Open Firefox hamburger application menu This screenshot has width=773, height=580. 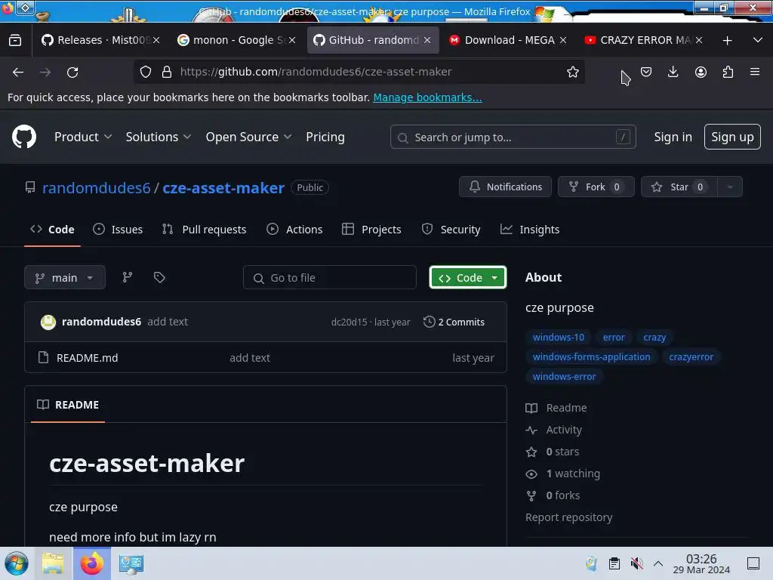[x=755, y=72]
